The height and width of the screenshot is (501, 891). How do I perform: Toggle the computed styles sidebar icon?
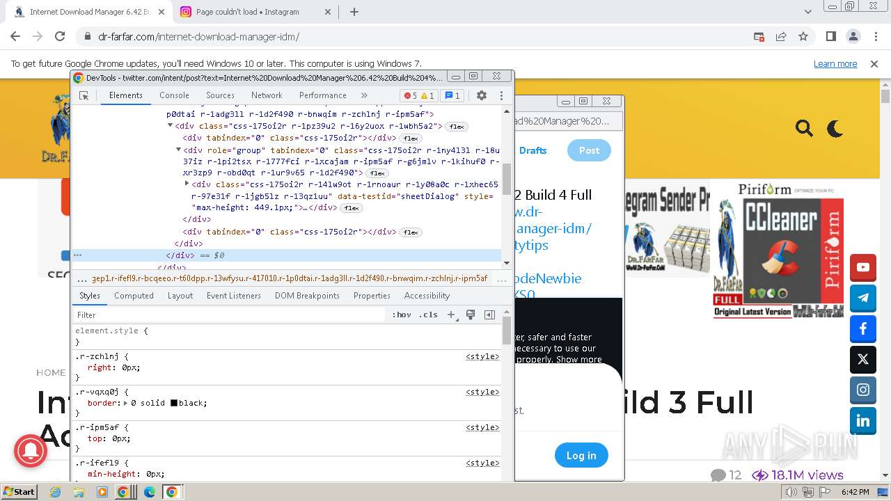(489, 315)
